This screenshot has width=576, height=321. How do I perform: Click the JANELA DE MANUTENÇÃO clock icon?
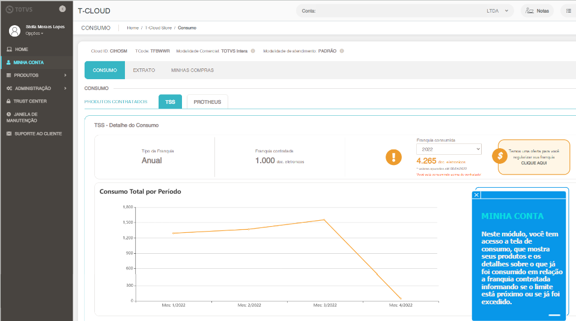(8, 114)
